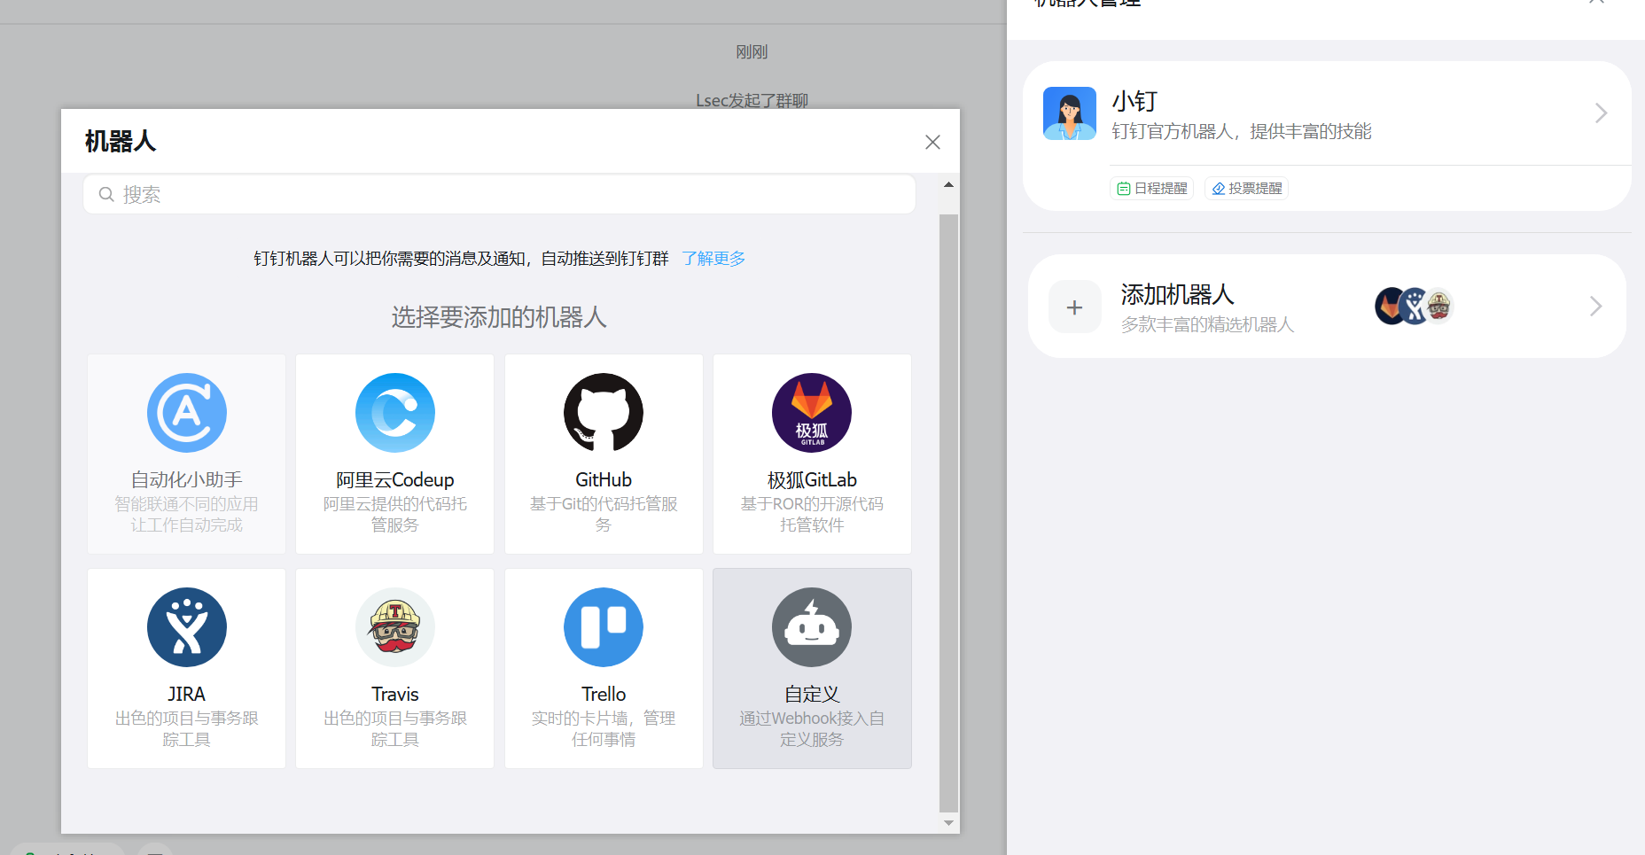Click the plus icon for 添加机器人
The height and width of the screenshot is (855, 1645).
click(x=1074, y=307)
